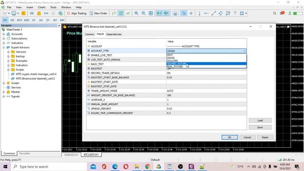Open Microsoft Edge from the taskbar
Screen dimensions: 304x171
(115, 167)
